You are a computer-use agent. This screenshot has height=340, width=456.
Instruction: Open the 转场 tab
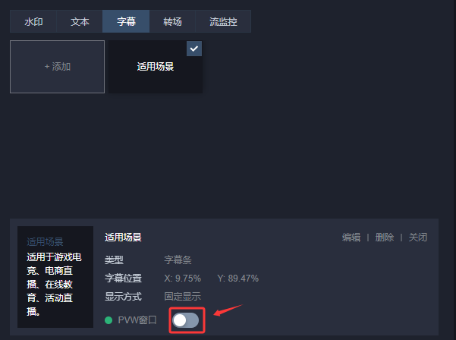point(172,21)
